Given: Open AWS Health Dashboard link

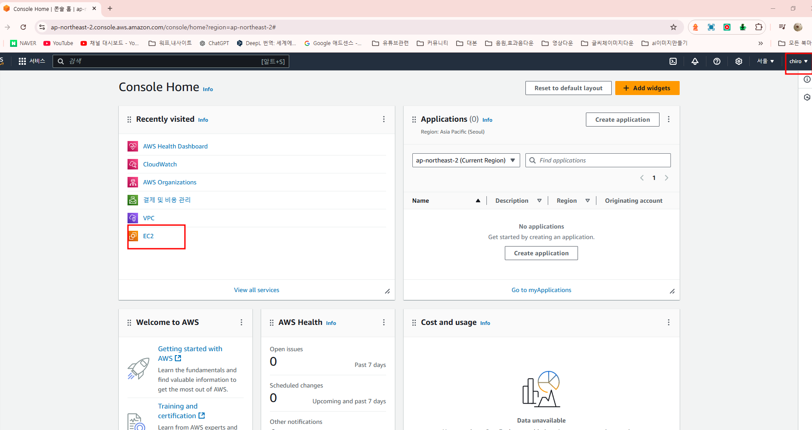Looking at the screenshot, I should coord(175,146).
